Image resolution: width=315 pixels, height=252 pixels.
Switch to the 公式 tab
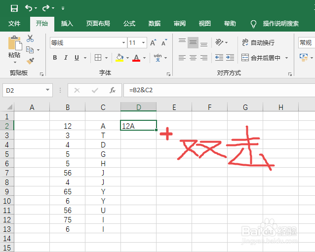[x=129, y=24]
